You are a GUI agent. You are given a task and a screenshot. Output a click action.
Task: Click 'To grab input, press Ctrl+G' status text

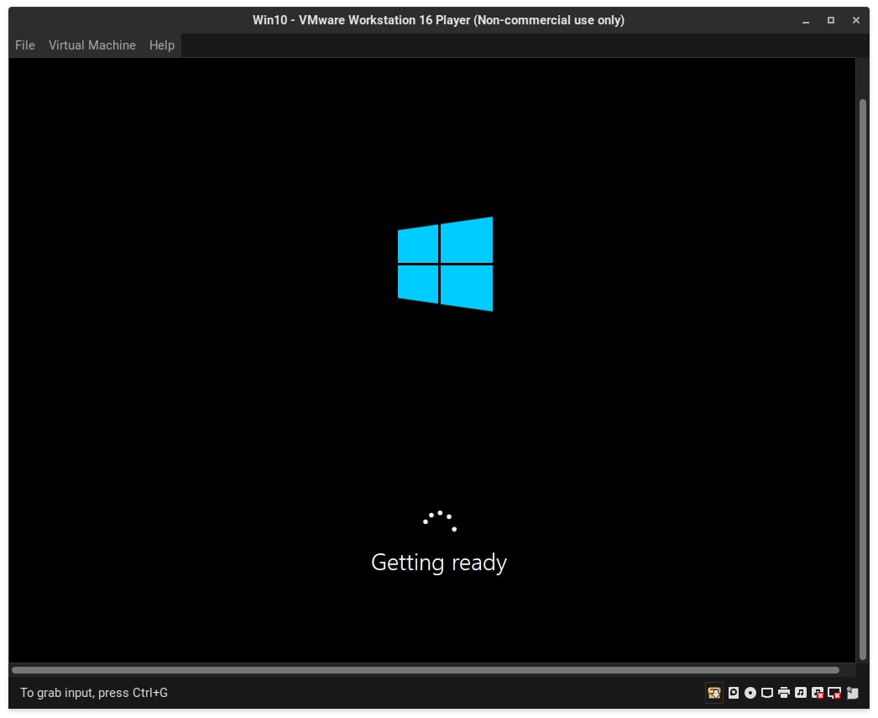pyautogui.click(x=94, y=693)
